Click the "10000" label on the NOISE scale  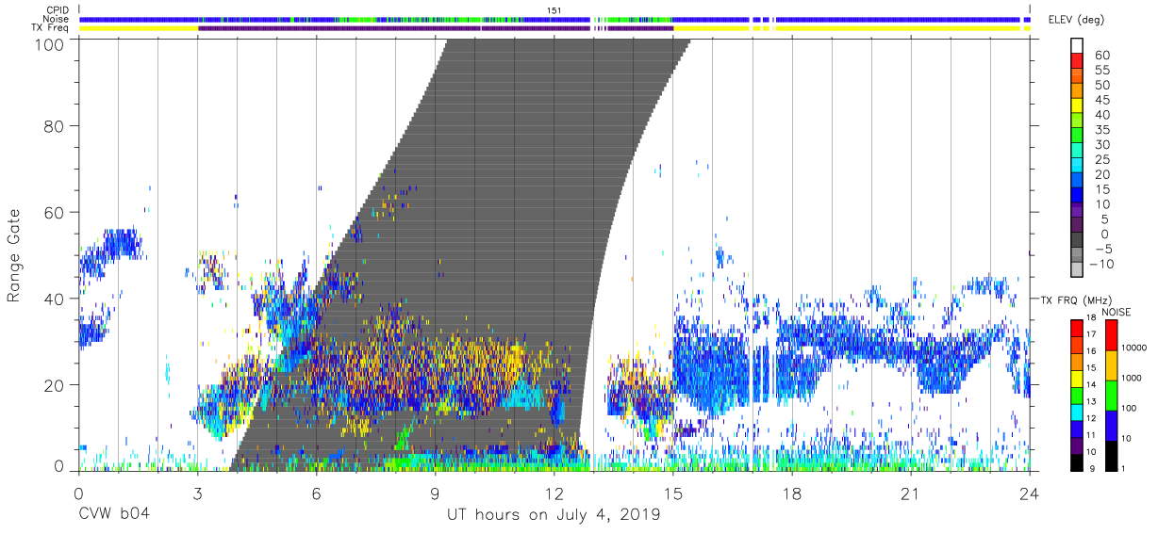pos(1134,348)
